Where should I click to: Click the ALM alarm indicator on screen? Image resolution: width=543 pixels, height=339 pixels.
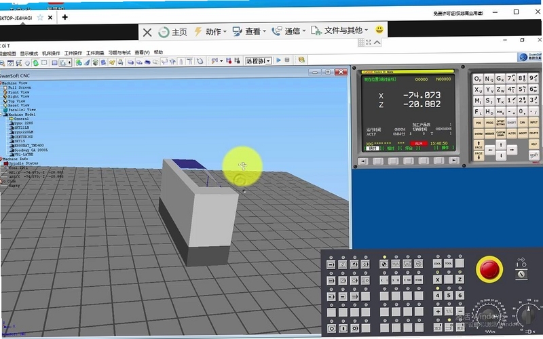pos(419,144)
